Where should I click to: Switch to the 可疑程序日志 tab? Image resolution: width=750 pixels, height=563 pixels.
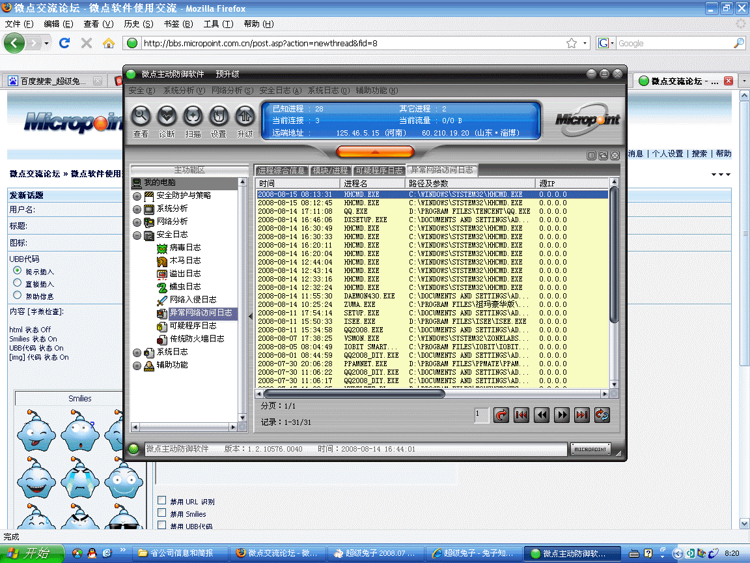pyautogui.click(x=379, y=171)
